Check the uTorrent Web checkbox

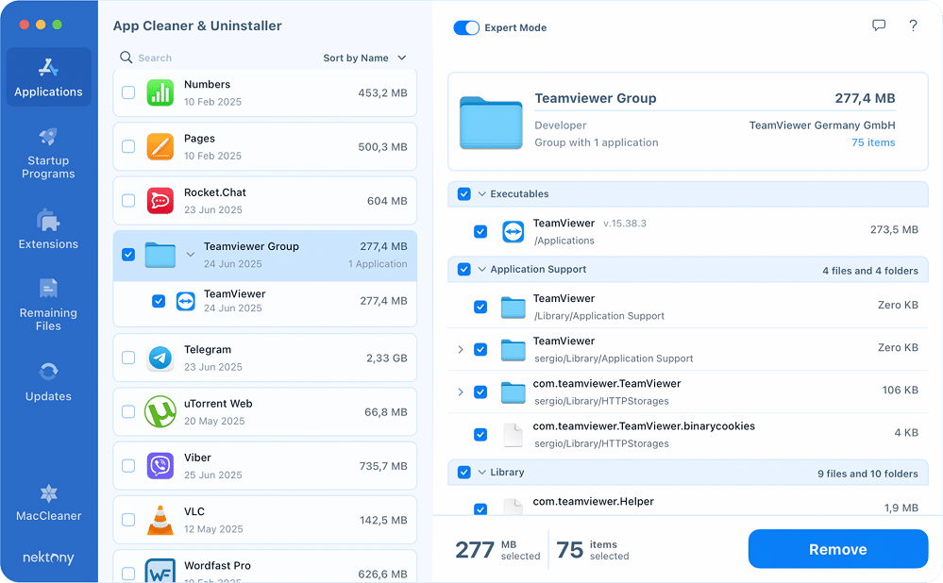click(x=128, y=411)
